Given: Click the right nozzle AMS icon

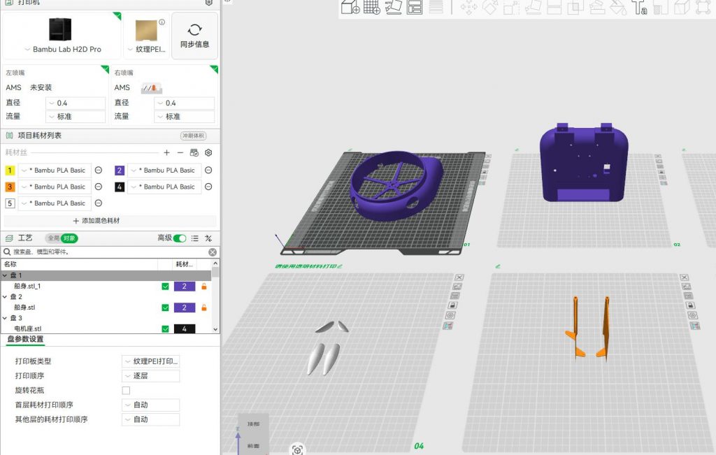Looking at the screenshot, I should 151,87.
